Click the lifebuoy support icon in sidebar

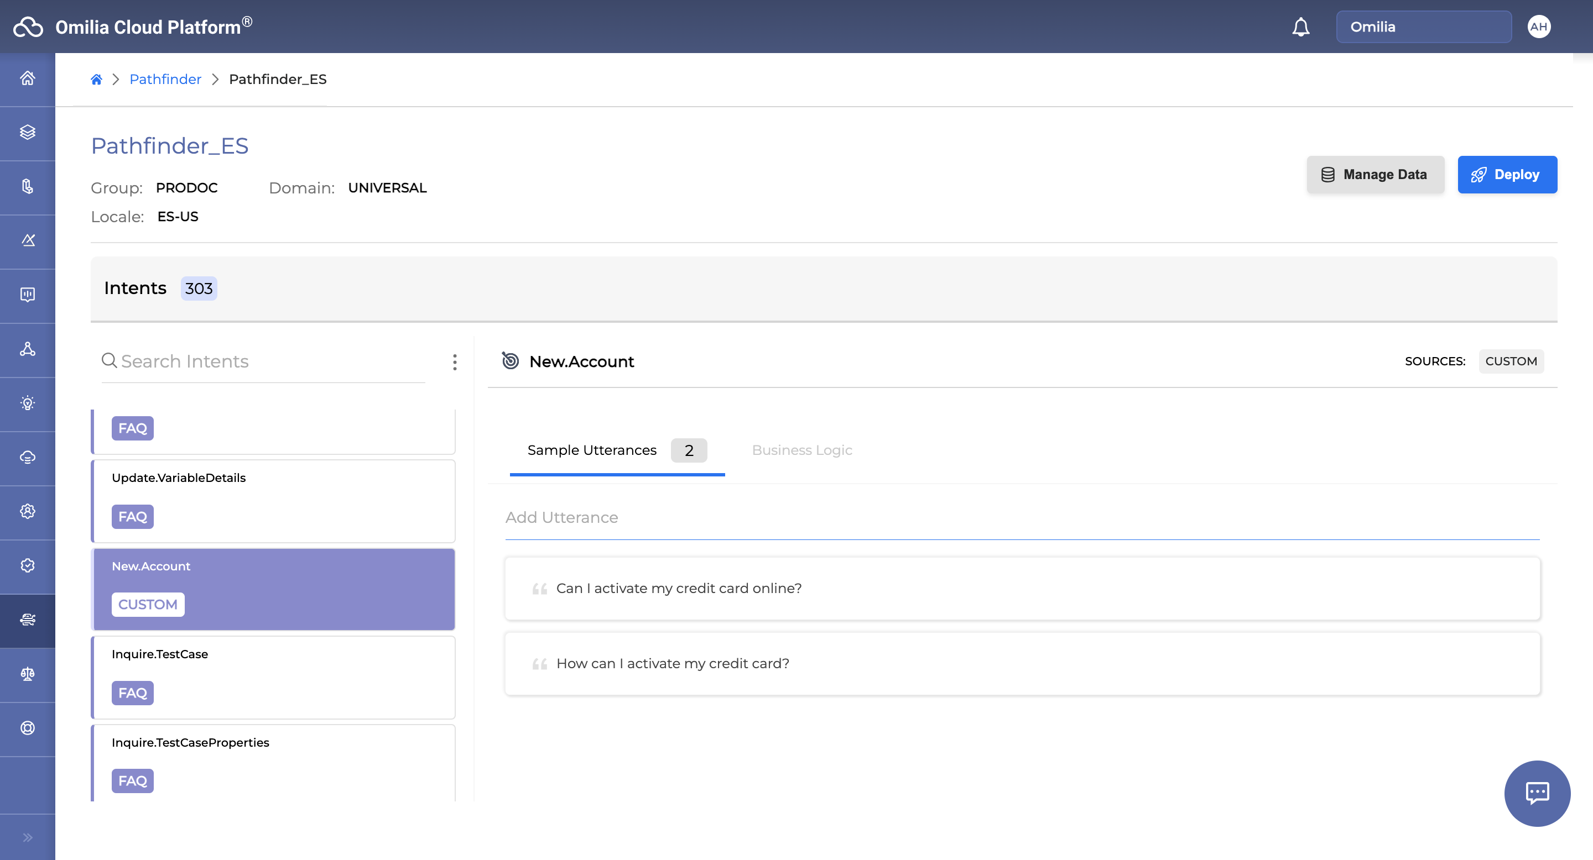(28, 727)
